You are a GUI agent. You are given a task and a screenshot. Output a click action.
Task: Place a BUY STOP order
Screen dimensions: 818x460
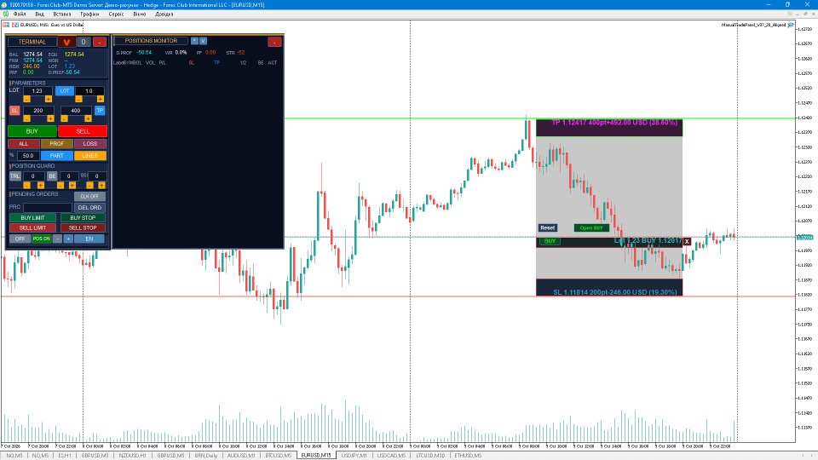coord(83,218)
